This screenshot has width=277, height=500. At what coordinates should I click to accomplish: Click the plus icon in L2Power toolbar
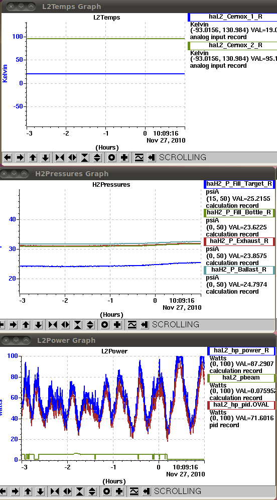(119, 491)
